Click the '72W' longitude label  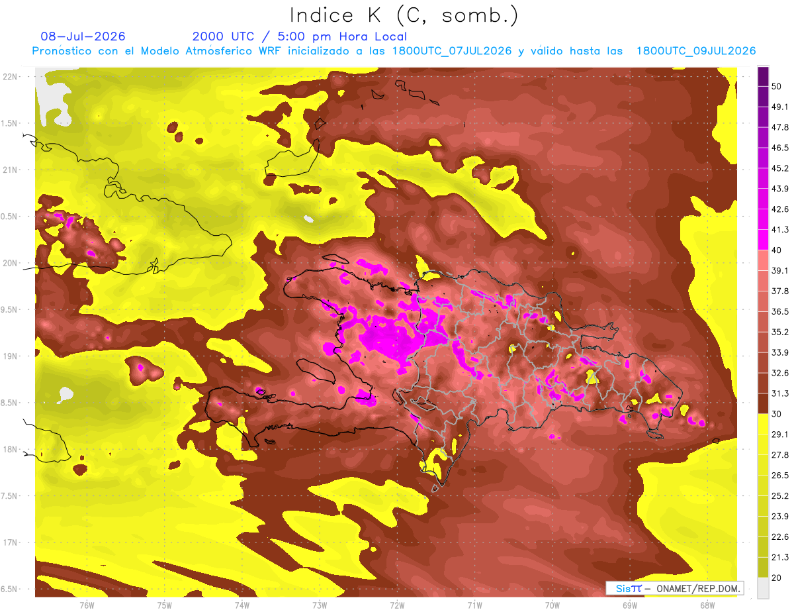point(397,604)
